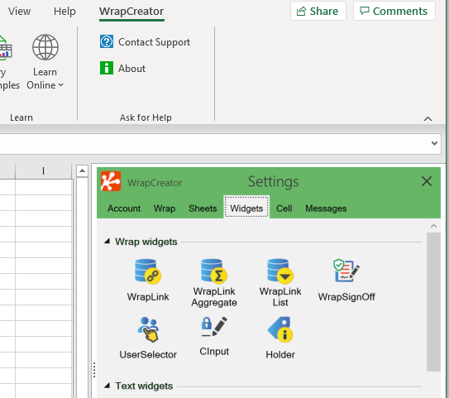Insert a WrapLink widget
This screenshot has width=449, height=398.
tap(148, 281)
